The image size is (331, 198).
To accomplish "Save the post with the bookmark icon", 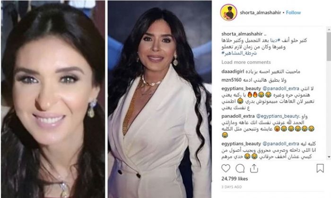I will (320, 168).
